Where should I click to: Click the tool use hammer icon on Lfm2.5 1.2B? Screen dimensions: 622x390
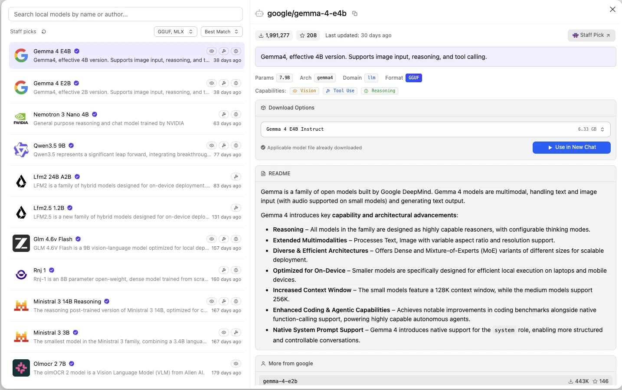coord(236,208)
